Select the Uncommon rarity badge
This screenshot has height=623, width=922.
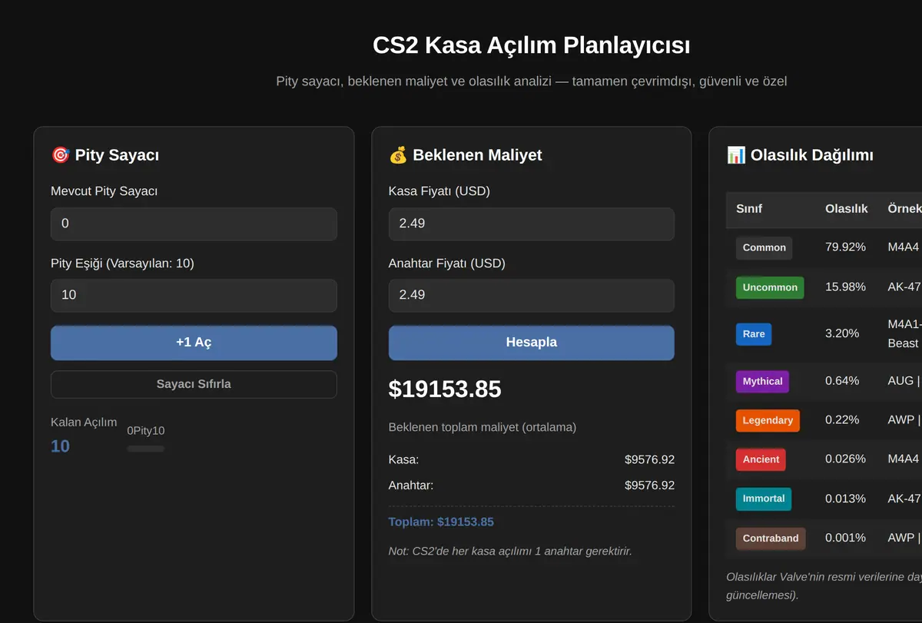[770, 287]
